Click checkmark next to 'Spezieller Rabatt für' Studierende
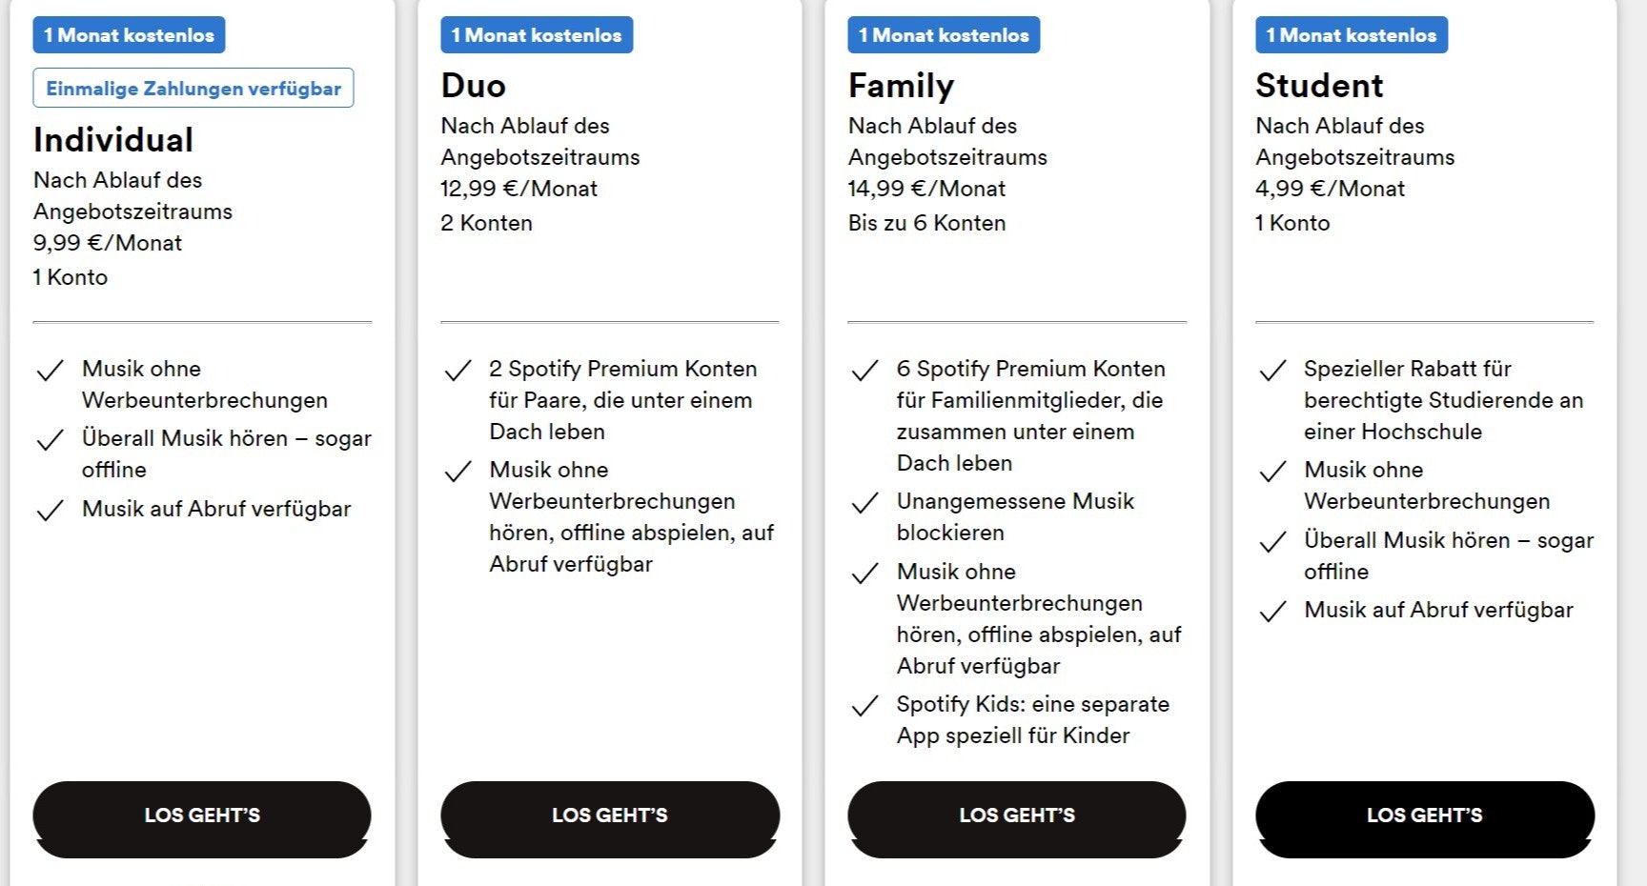 click(1272, 371)
